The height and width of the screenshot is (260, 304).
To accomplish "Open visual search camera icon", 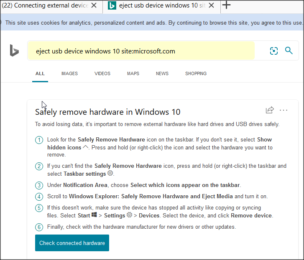I will pyautogui.click(x=274, y=51).
